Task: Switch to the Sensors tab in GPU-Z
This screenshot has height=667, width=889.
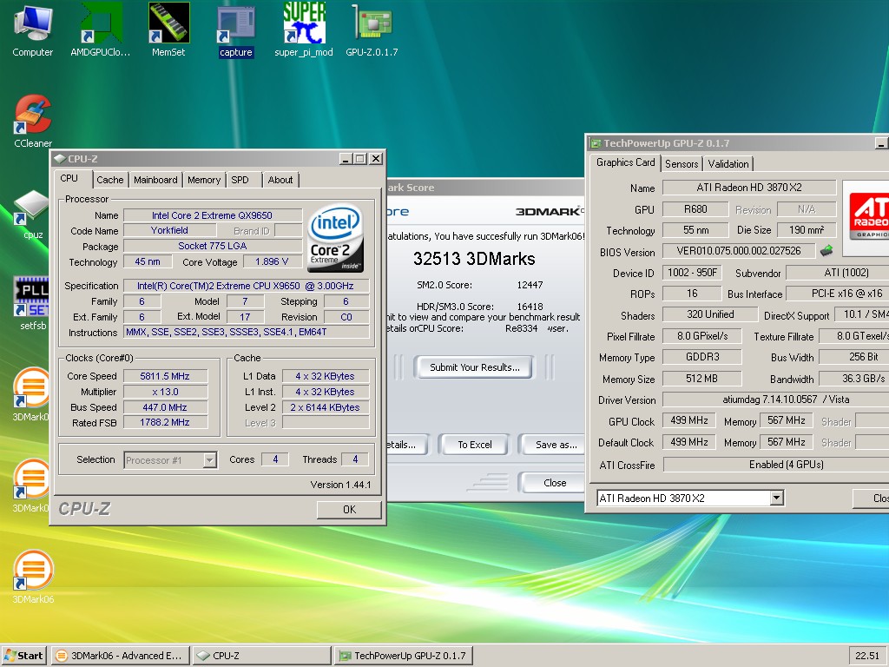Action: tap(682, 164)
